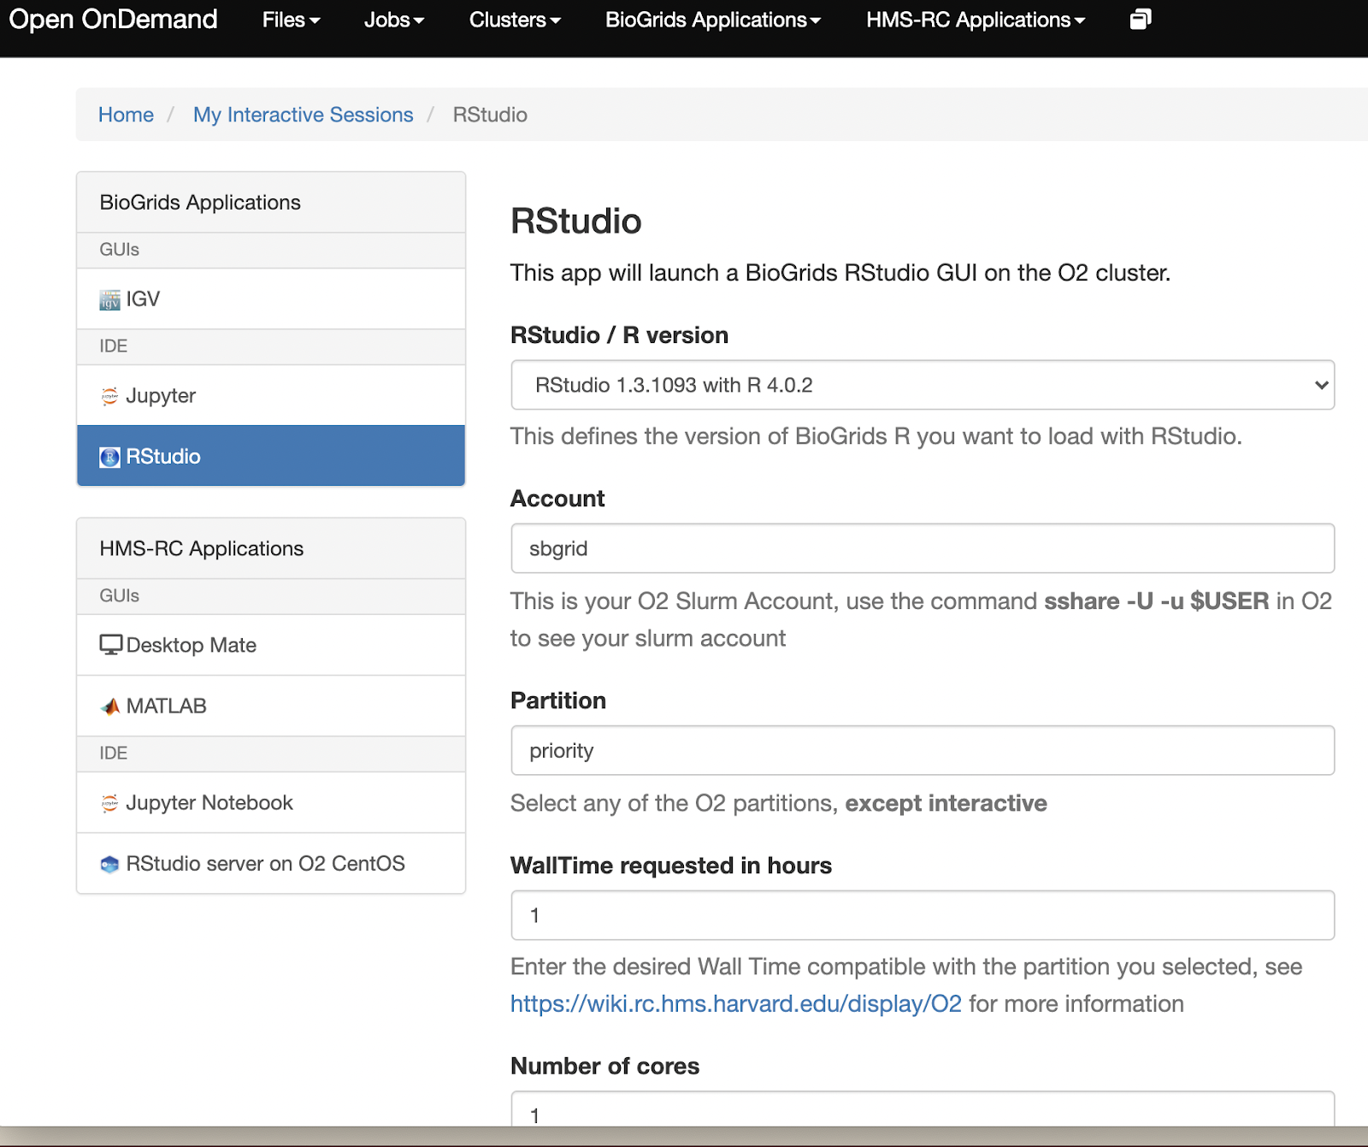Open the RStudio / R version dropdown
The width and height of the screenshot is (1368, 1147).
923,385
